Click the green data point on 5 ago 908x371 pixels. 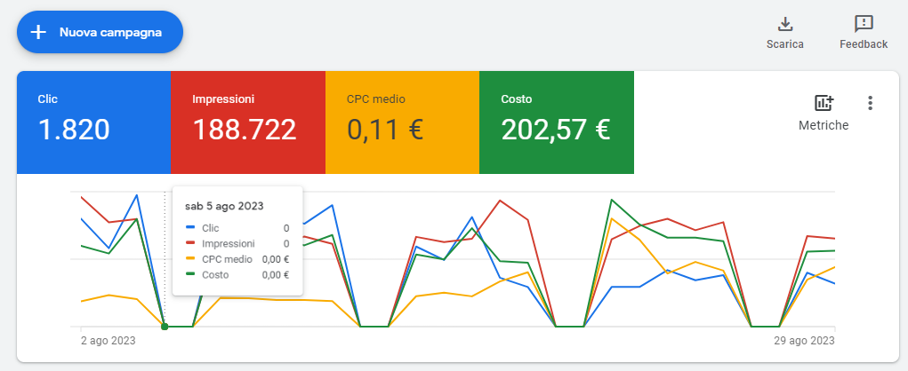[x=165, y=327]
